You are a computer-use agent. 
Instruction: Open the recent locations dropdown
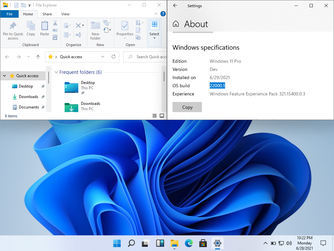(x=28, y=57)
